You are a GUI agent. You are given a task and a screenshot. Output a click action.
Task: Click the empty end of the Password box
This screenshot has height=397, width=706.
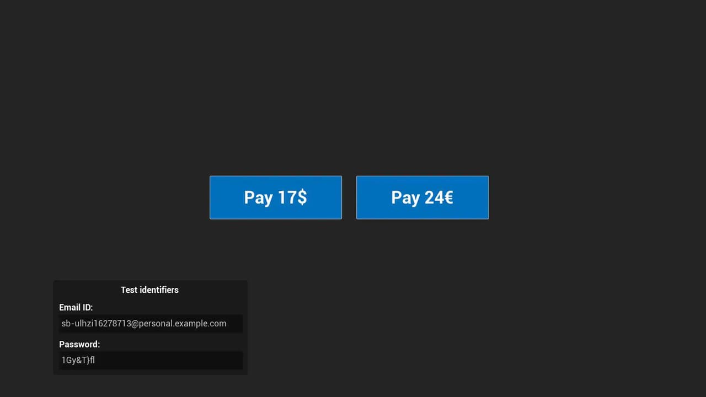pos(168,361)
